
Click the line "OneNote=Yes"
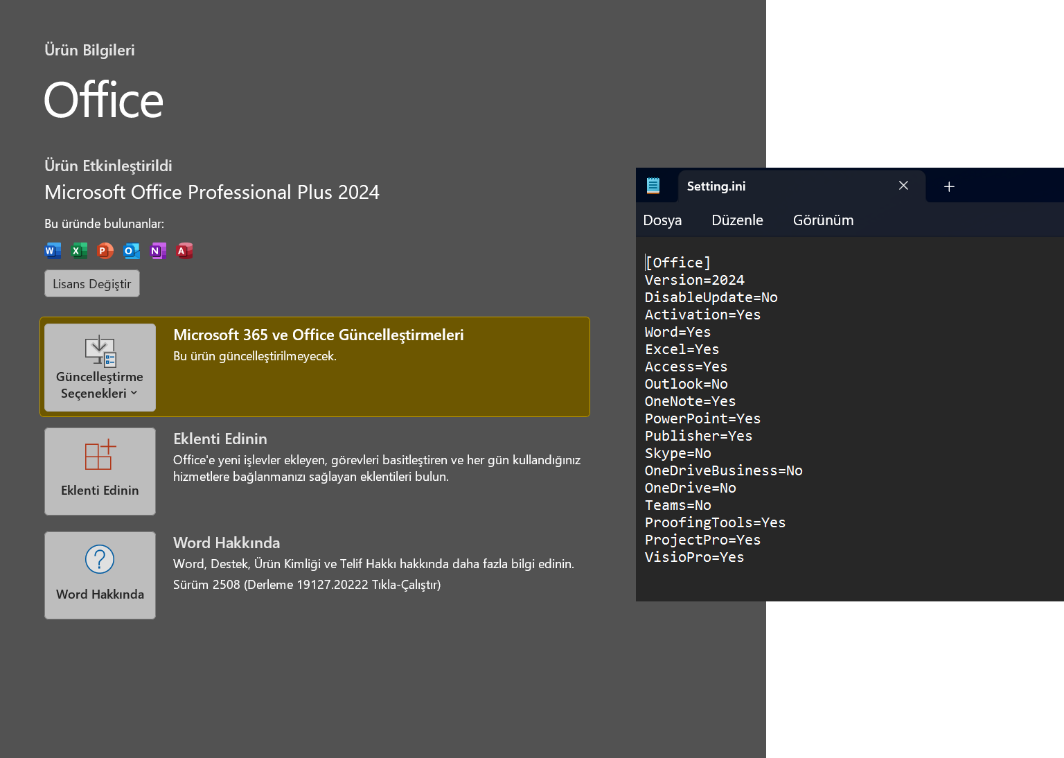pos(691,401)
